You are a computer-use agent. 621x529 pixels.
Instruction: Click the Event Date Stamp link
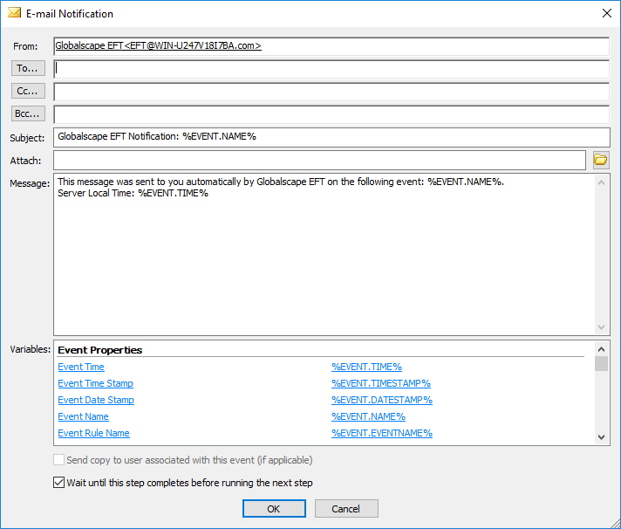coord(96,400)
